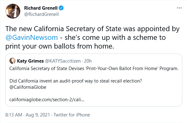This screenshot has width=187, height=123.
Task: Click the @CaliforniaGlobe mention
Action: [x=28, y=87]
